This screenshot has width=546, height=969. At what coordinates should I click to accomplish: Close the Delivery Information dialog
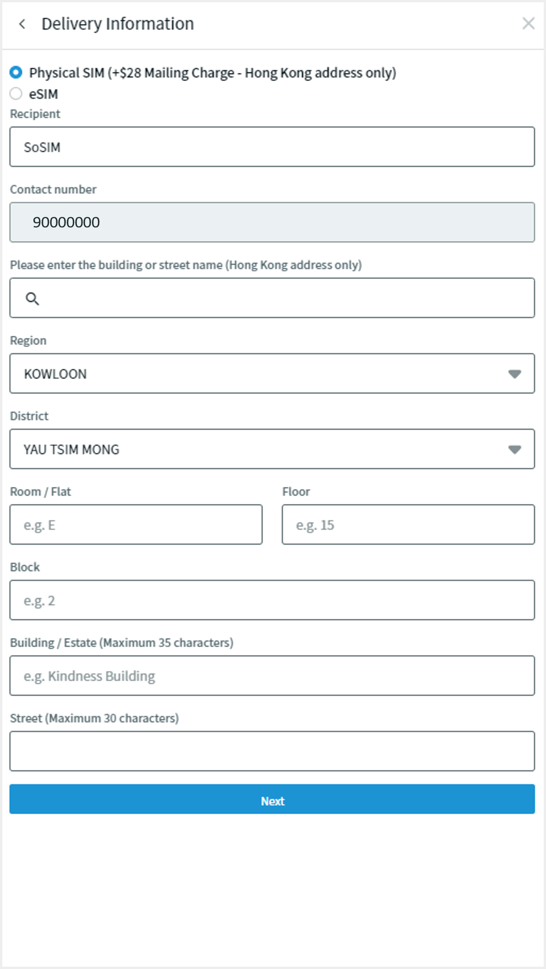pyautogui.click(x=528, y=23)
